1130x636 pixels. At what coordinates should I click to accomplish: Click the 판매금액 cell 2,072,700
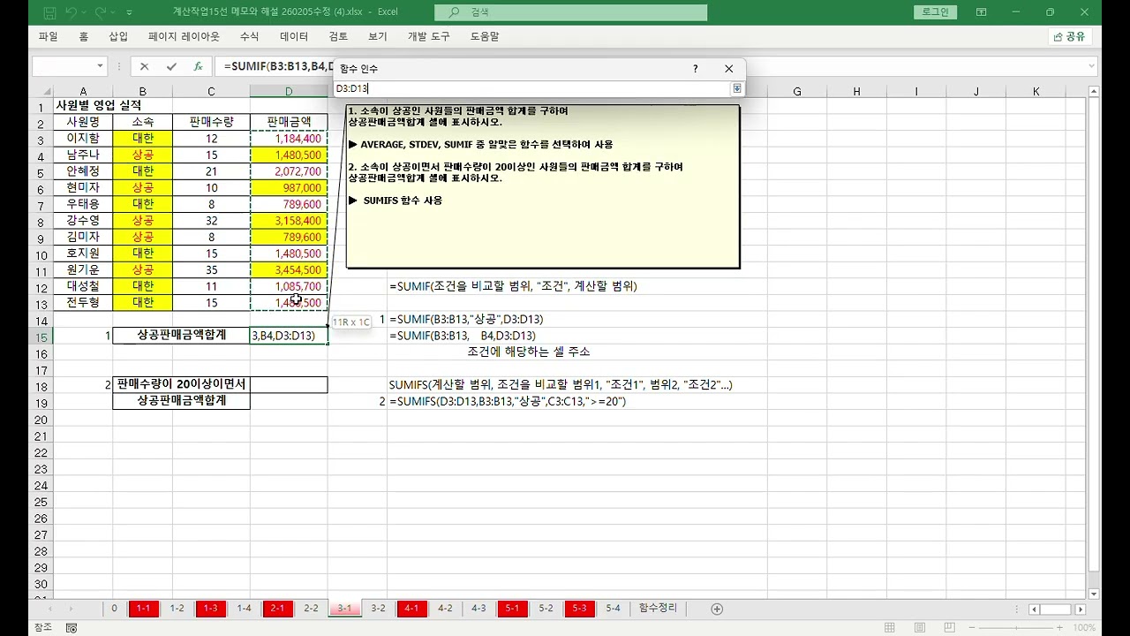(289, 171)
